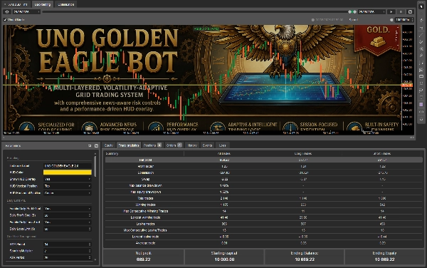Click the save icon in Parameters panel header

click(96, 146)
